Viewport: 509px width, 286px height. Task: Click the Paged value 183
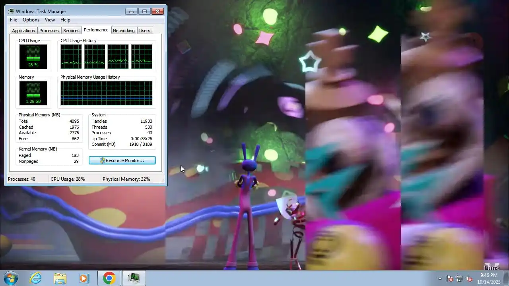[75, 155]
